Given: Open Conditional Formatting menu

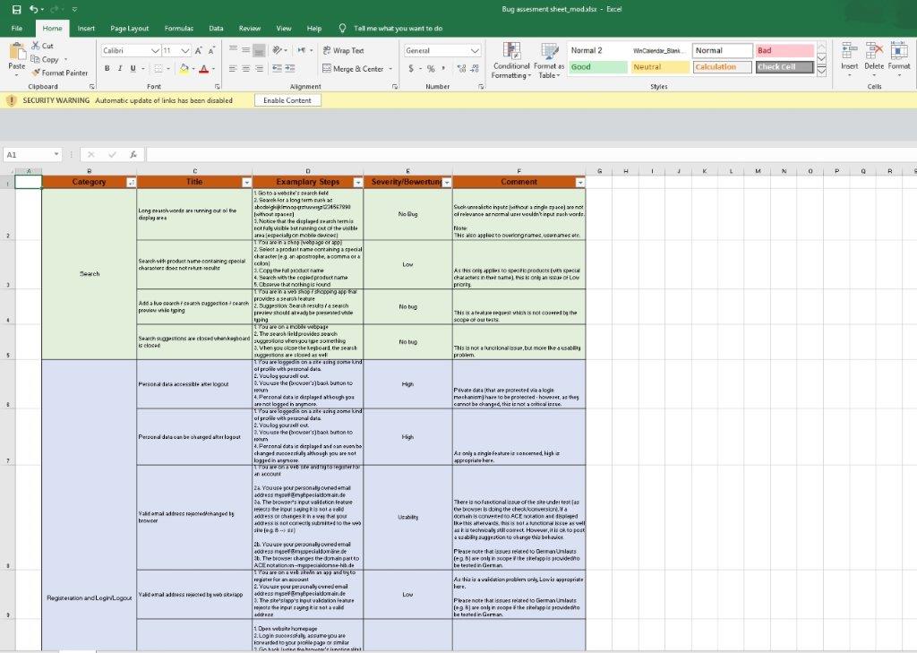Looking at the screenshot, I should (x=511, y=61).
